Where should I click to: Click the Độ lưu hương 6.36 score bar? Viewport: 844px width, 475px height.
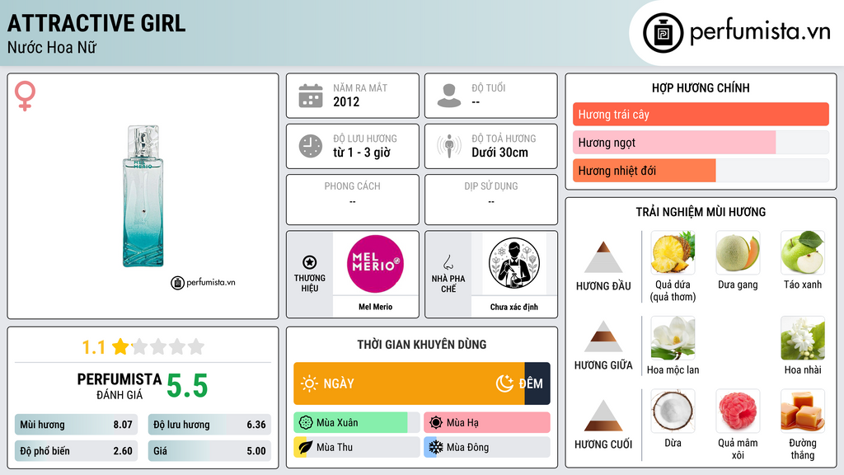click(209, 425)
